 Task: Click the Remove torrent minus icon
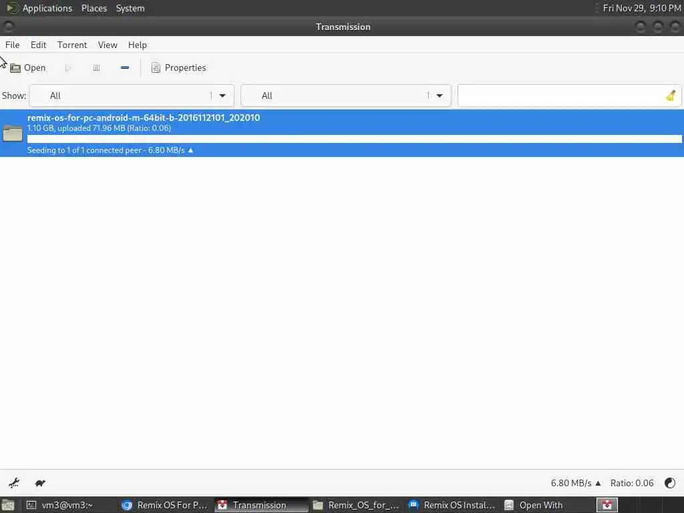[125, 67]
